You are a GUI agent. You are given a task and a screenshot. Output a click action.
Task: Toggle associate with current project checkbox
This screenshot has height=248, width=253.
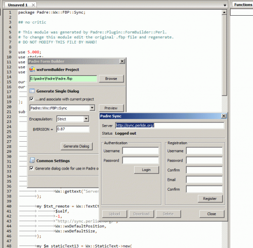(x=31, y=99)
